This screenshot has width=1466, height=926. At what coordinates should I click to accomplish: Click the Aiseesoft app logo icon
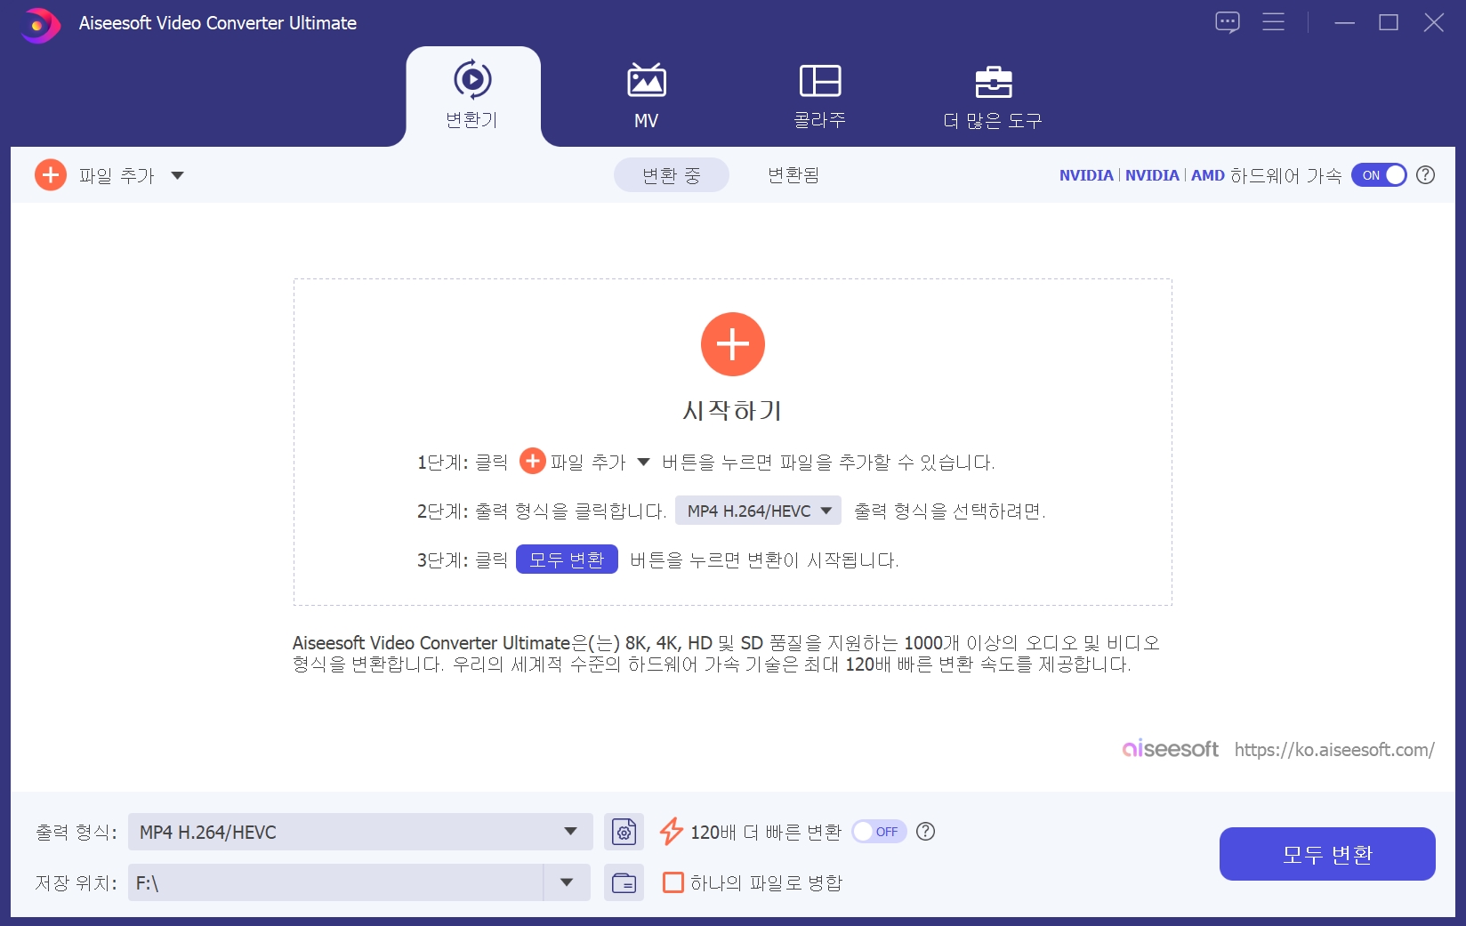[x=40, y=25]
